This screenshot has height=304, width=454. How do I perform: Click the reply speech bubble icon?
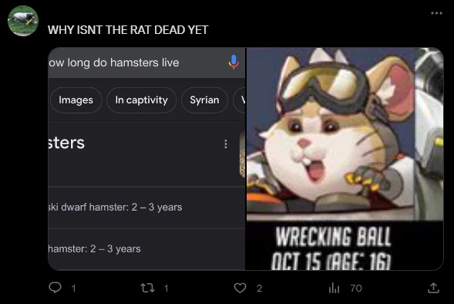click(x=55, y=288)
